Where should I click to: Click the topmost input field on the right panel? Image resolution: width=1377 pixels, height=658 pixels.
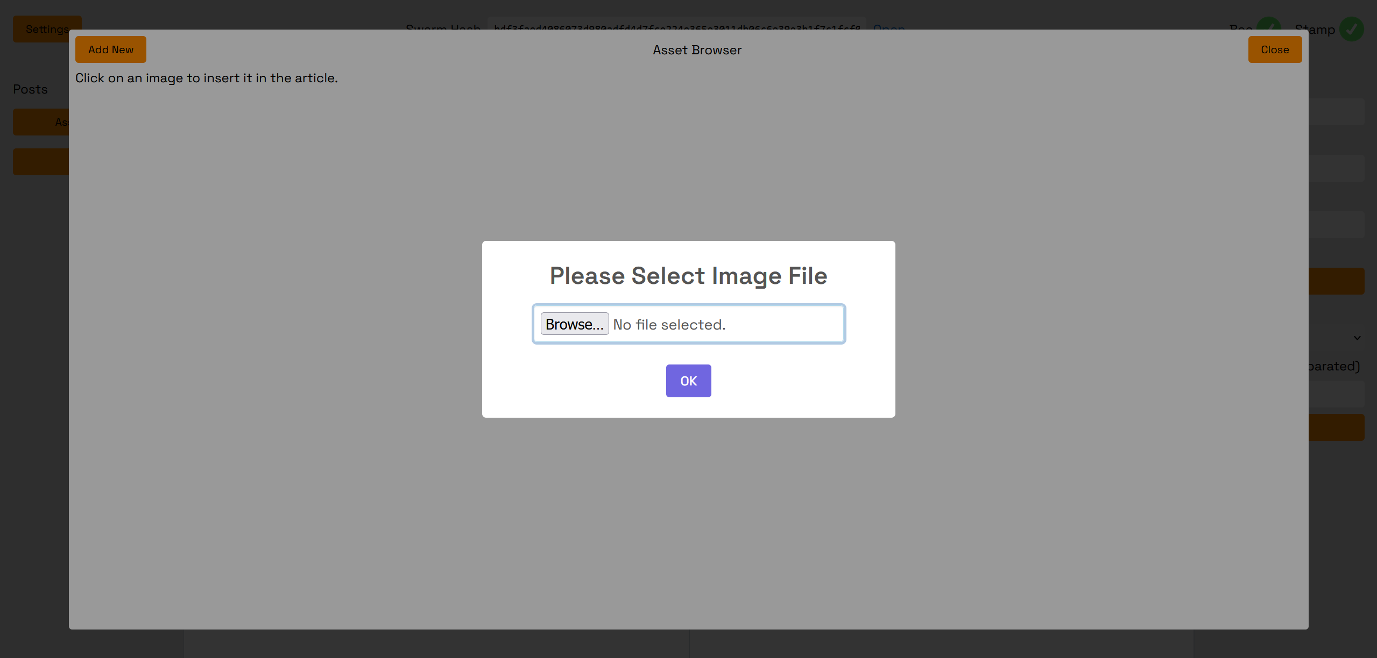point(1336,111)
